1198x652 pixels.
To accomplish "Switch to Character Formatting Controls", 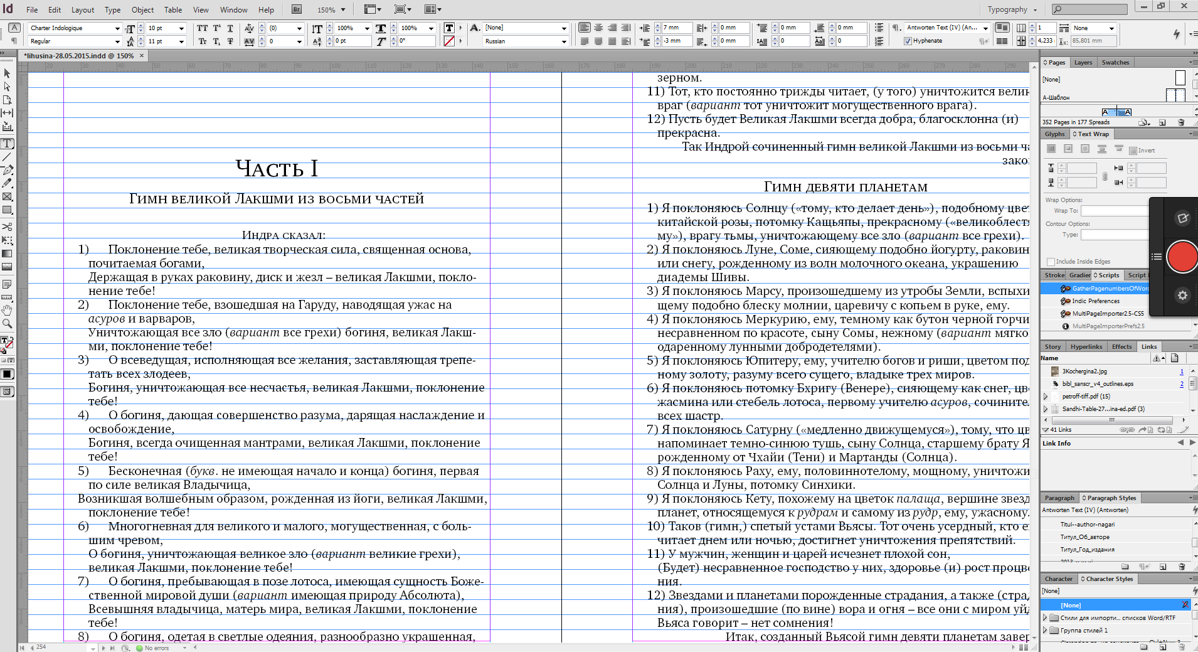I will click(14, 28).
